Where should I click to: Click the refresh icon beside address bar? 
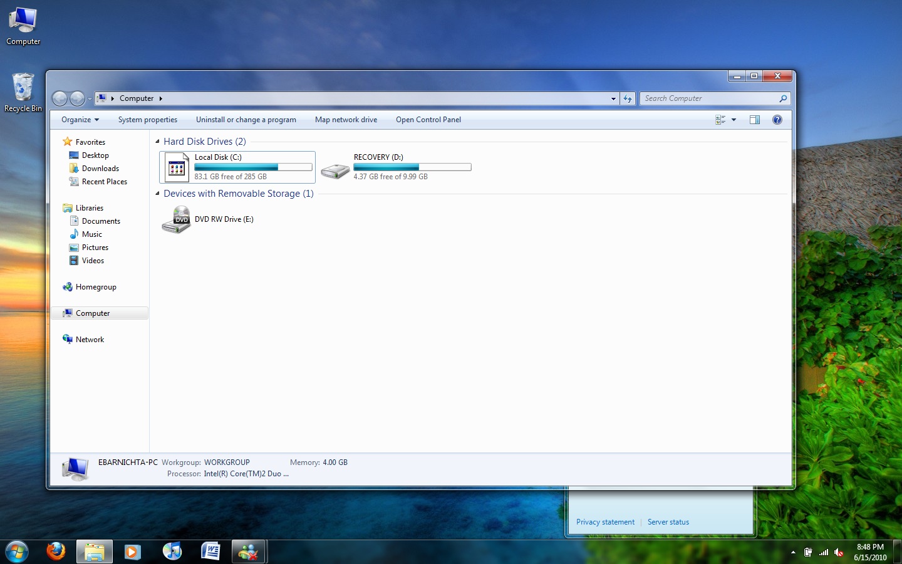[x=628, y=98]
